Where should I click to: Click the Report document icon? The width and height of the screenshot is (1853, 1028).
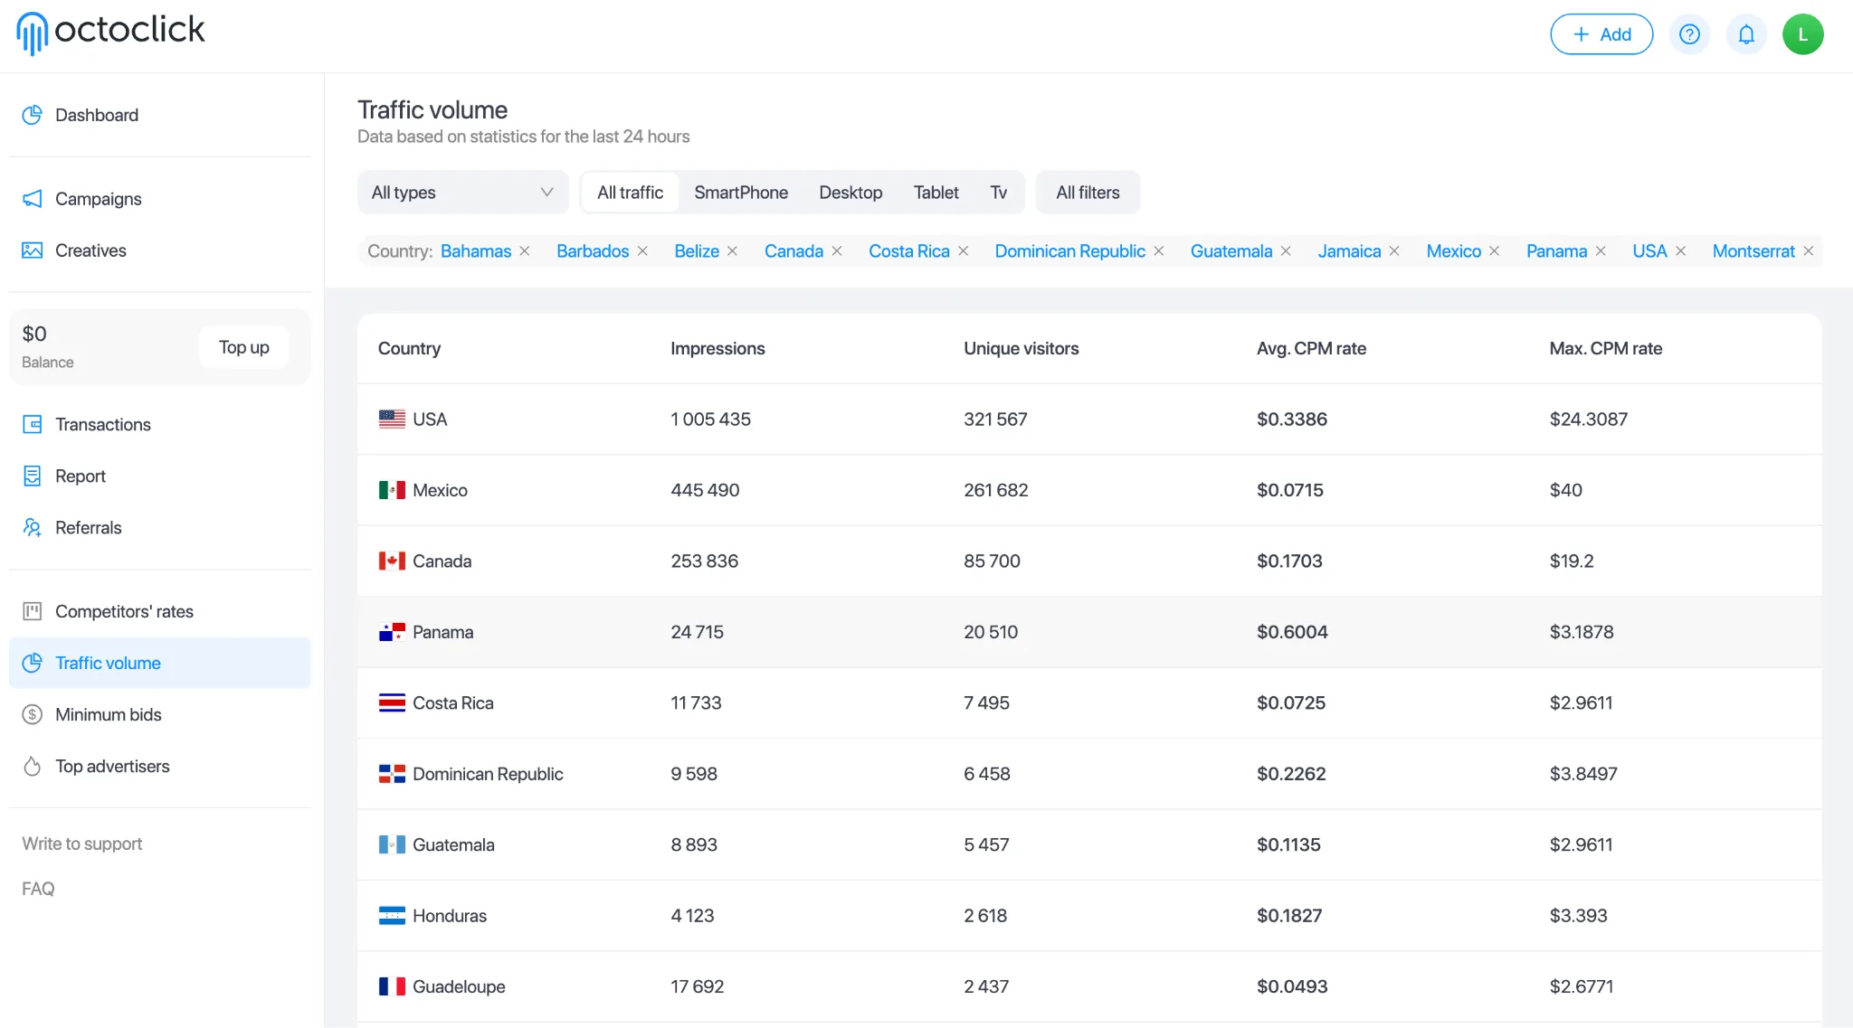33,476
